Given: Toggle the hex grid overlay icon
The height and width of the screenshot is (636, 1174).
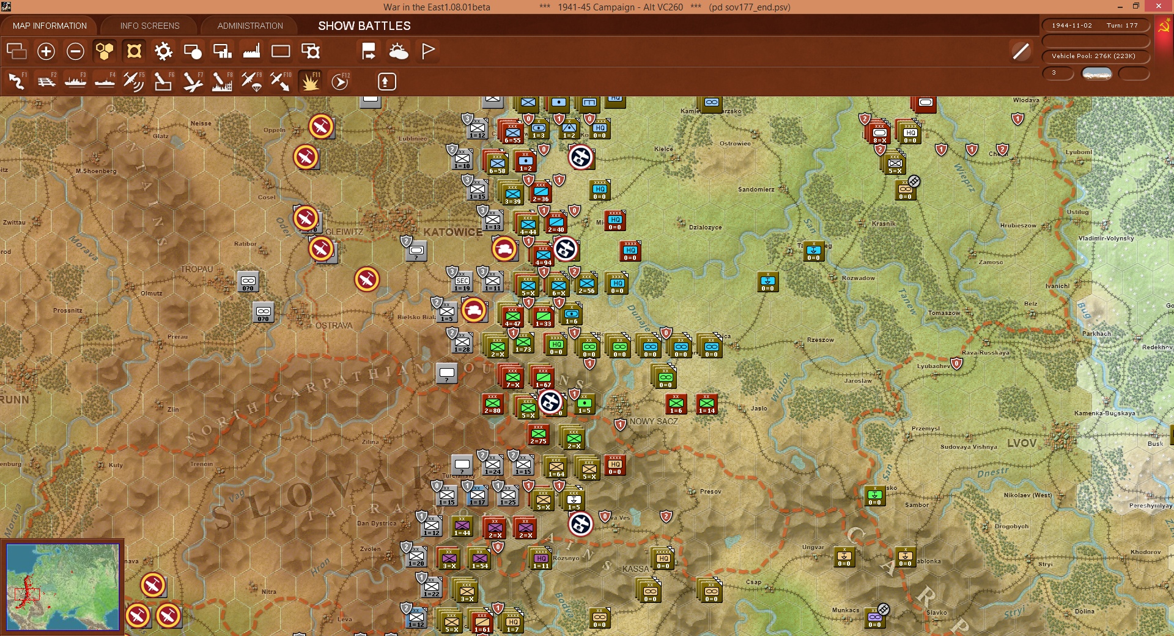Looking at the screenshot, I should pos(105,51).
